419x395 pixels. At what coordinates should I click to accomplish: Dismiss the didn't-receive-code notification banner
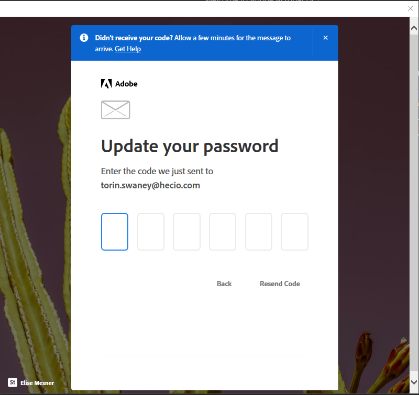tap(325, 38)
